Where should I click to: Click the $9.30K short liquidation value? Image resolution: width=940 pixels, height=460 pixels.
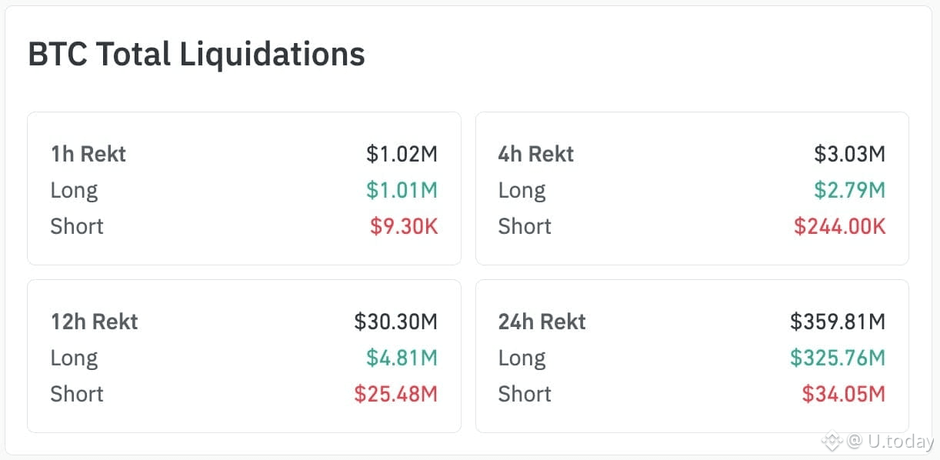click(404, 226)
